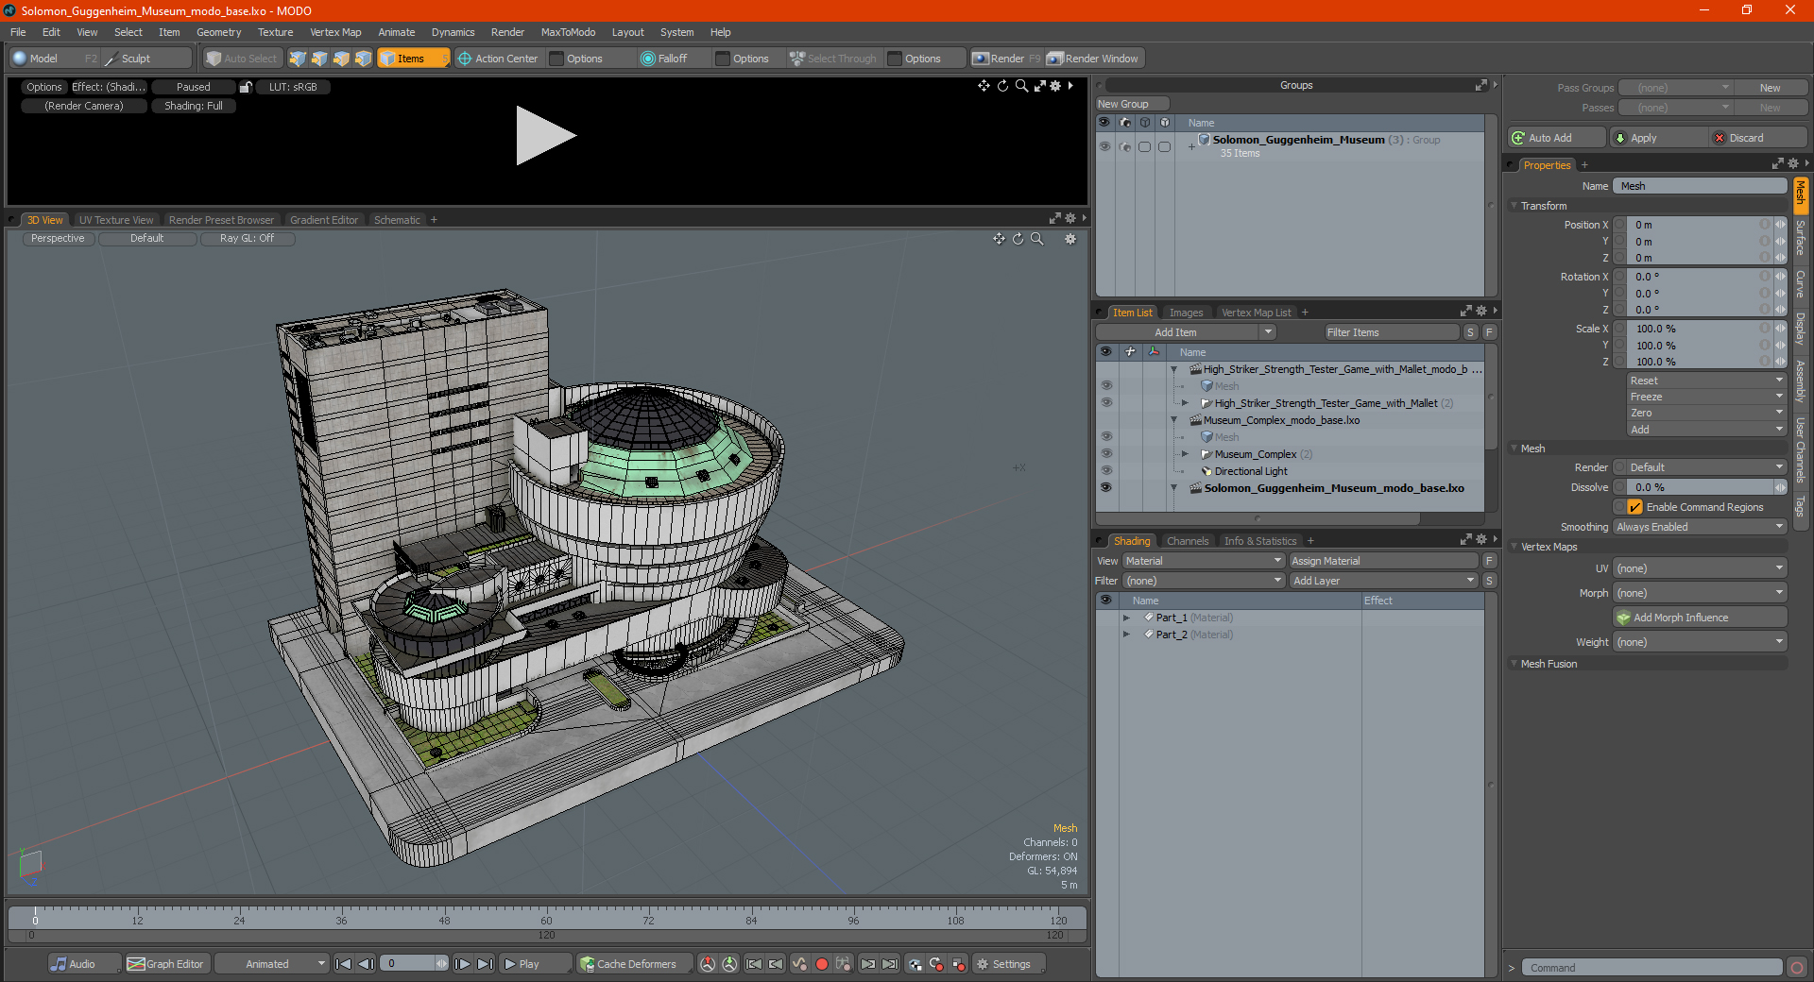Screen dimensions: 1814x982
Task: Open Add Layer dropdown
Action: (x=1384, y=581)
